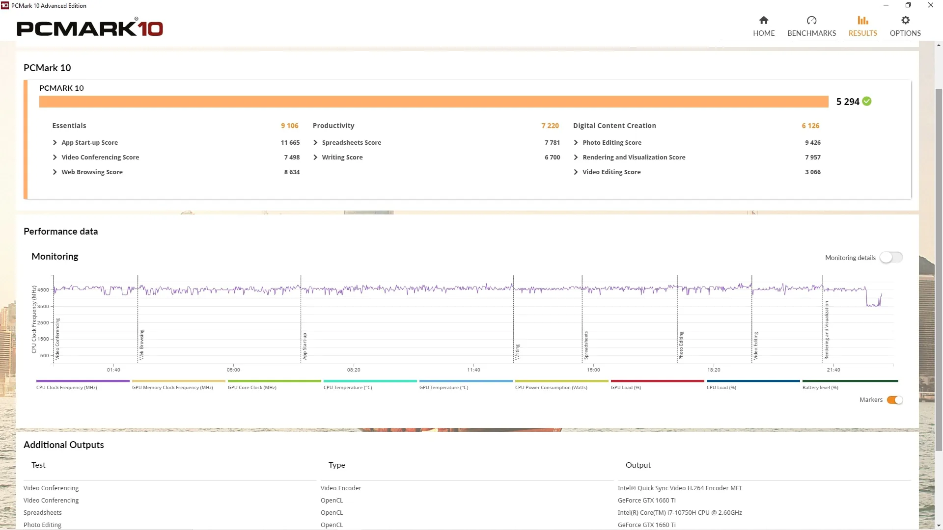
Task: Open the Options gear icon
Action: (905, 20)
